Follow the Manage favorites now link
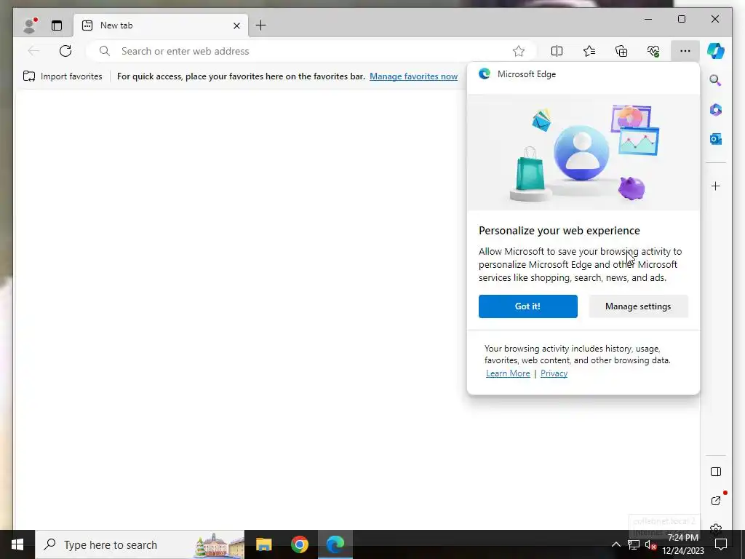The width and height of the screenshot is (745, 559). (x=413, y=76)
